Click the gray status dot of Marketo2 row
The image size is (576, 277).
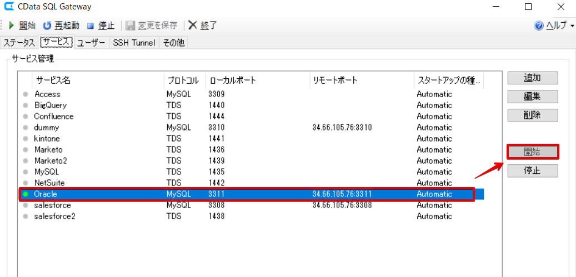click(x=26, y=160)
